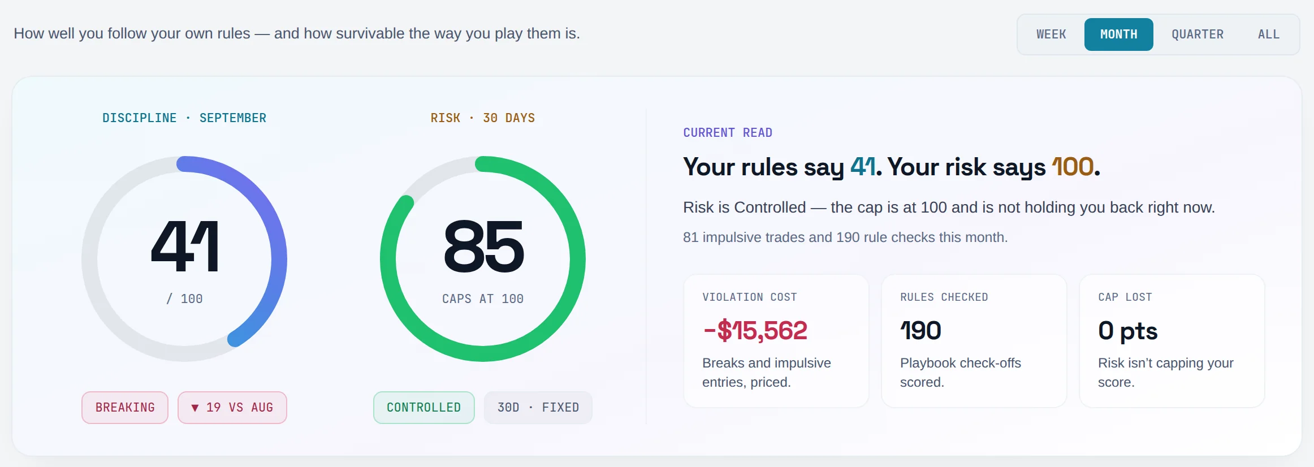Click the BREAKING status badge
This screenshot has height=467, width=1314.
pyautogui.click(x=125, y=408)
